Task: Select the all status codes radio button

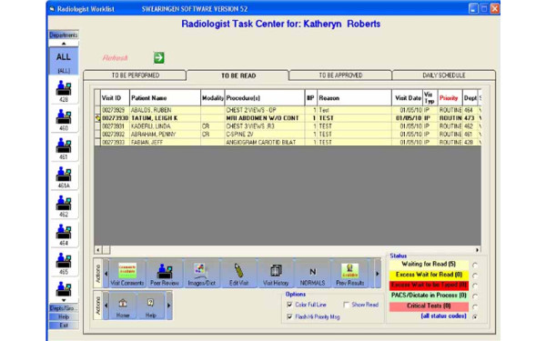Action: point(475,316)
